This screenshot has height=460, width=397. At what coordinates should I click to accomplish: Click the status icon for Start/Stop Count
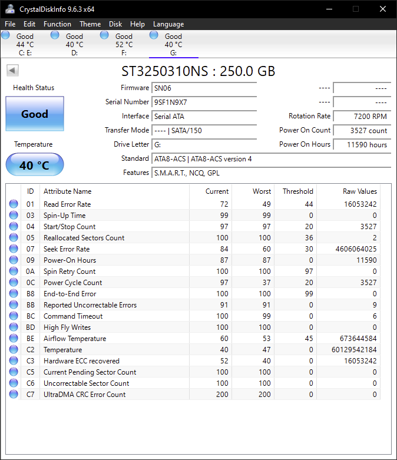click(14, 226)
